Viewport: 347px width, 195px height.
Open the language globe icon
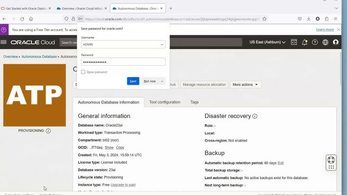click(x=325, y=42)
